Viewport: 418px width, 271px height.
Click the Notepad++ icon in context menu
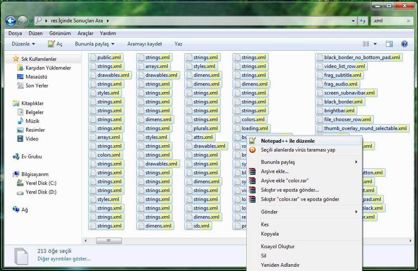[253, 141]
